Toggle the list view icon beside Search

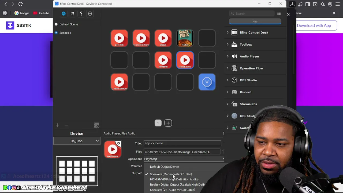coord(279,13)
